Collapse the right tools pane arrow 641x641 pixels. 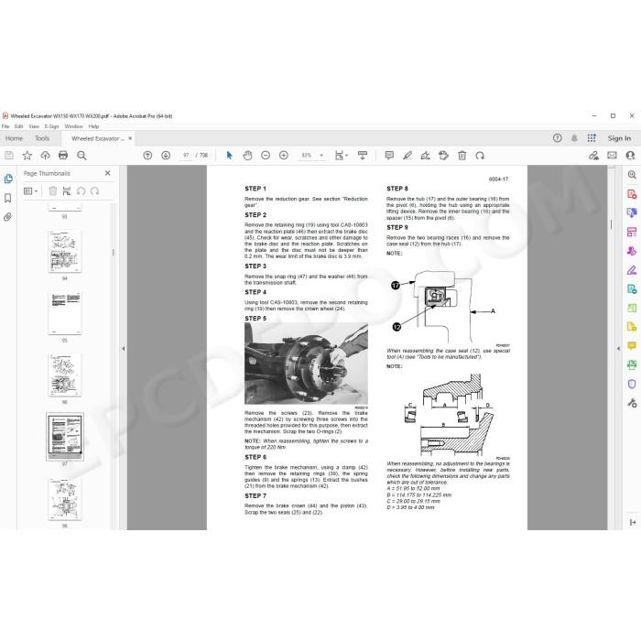618,349
